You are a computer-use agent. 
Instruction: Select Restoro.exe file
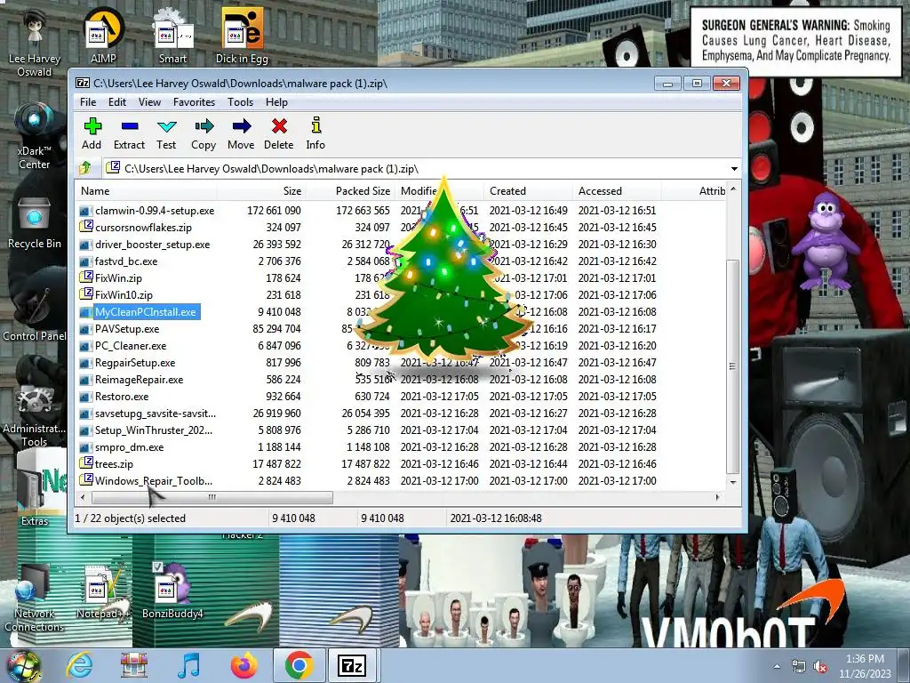[x=121, y=397]
